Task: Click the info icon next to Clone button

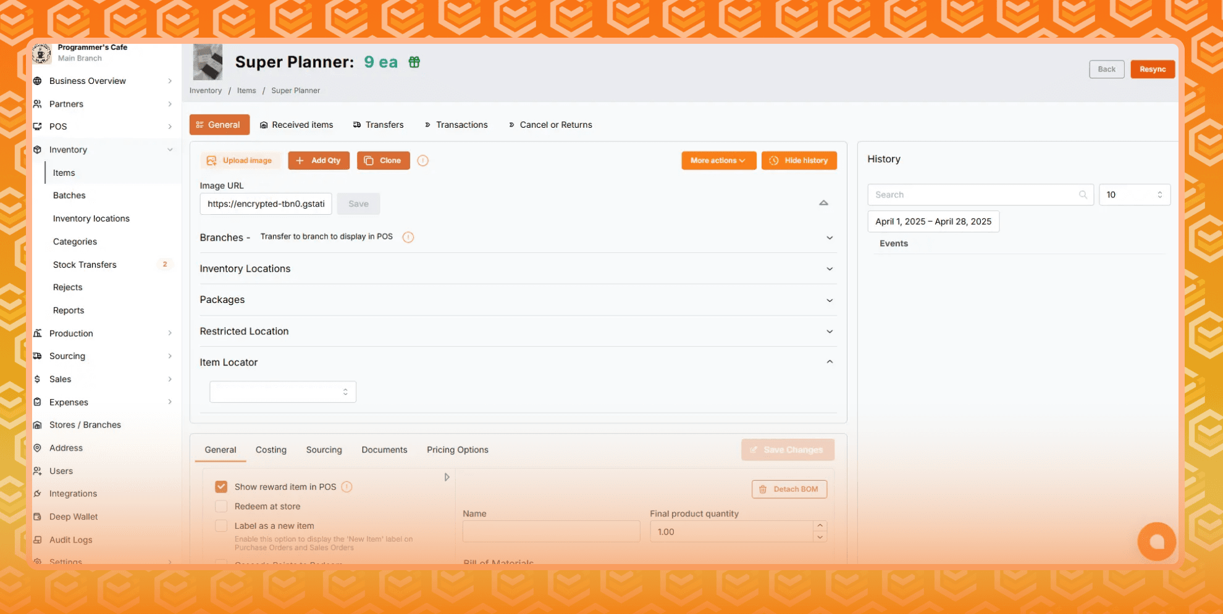Action: pos(422,160)
